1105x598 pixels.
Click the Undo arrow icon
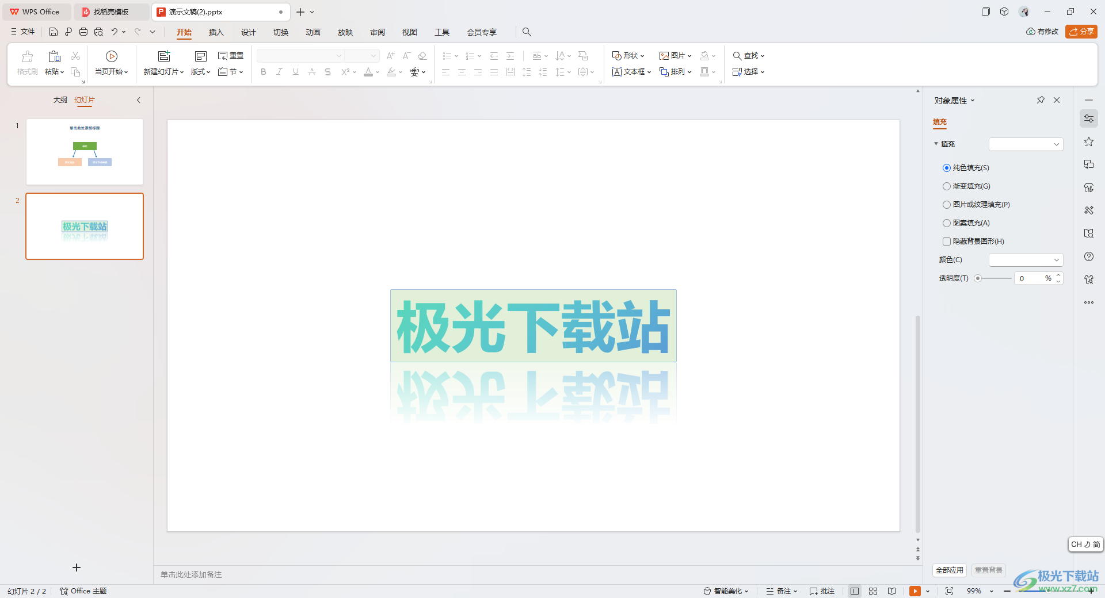(x=115, y=32)
